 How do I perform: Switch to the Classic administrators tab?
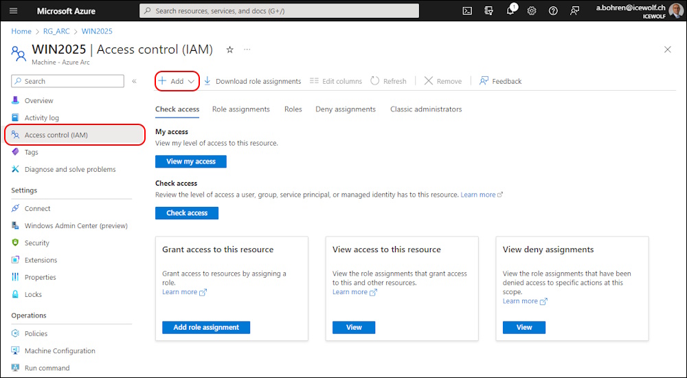tap(426, 109)
